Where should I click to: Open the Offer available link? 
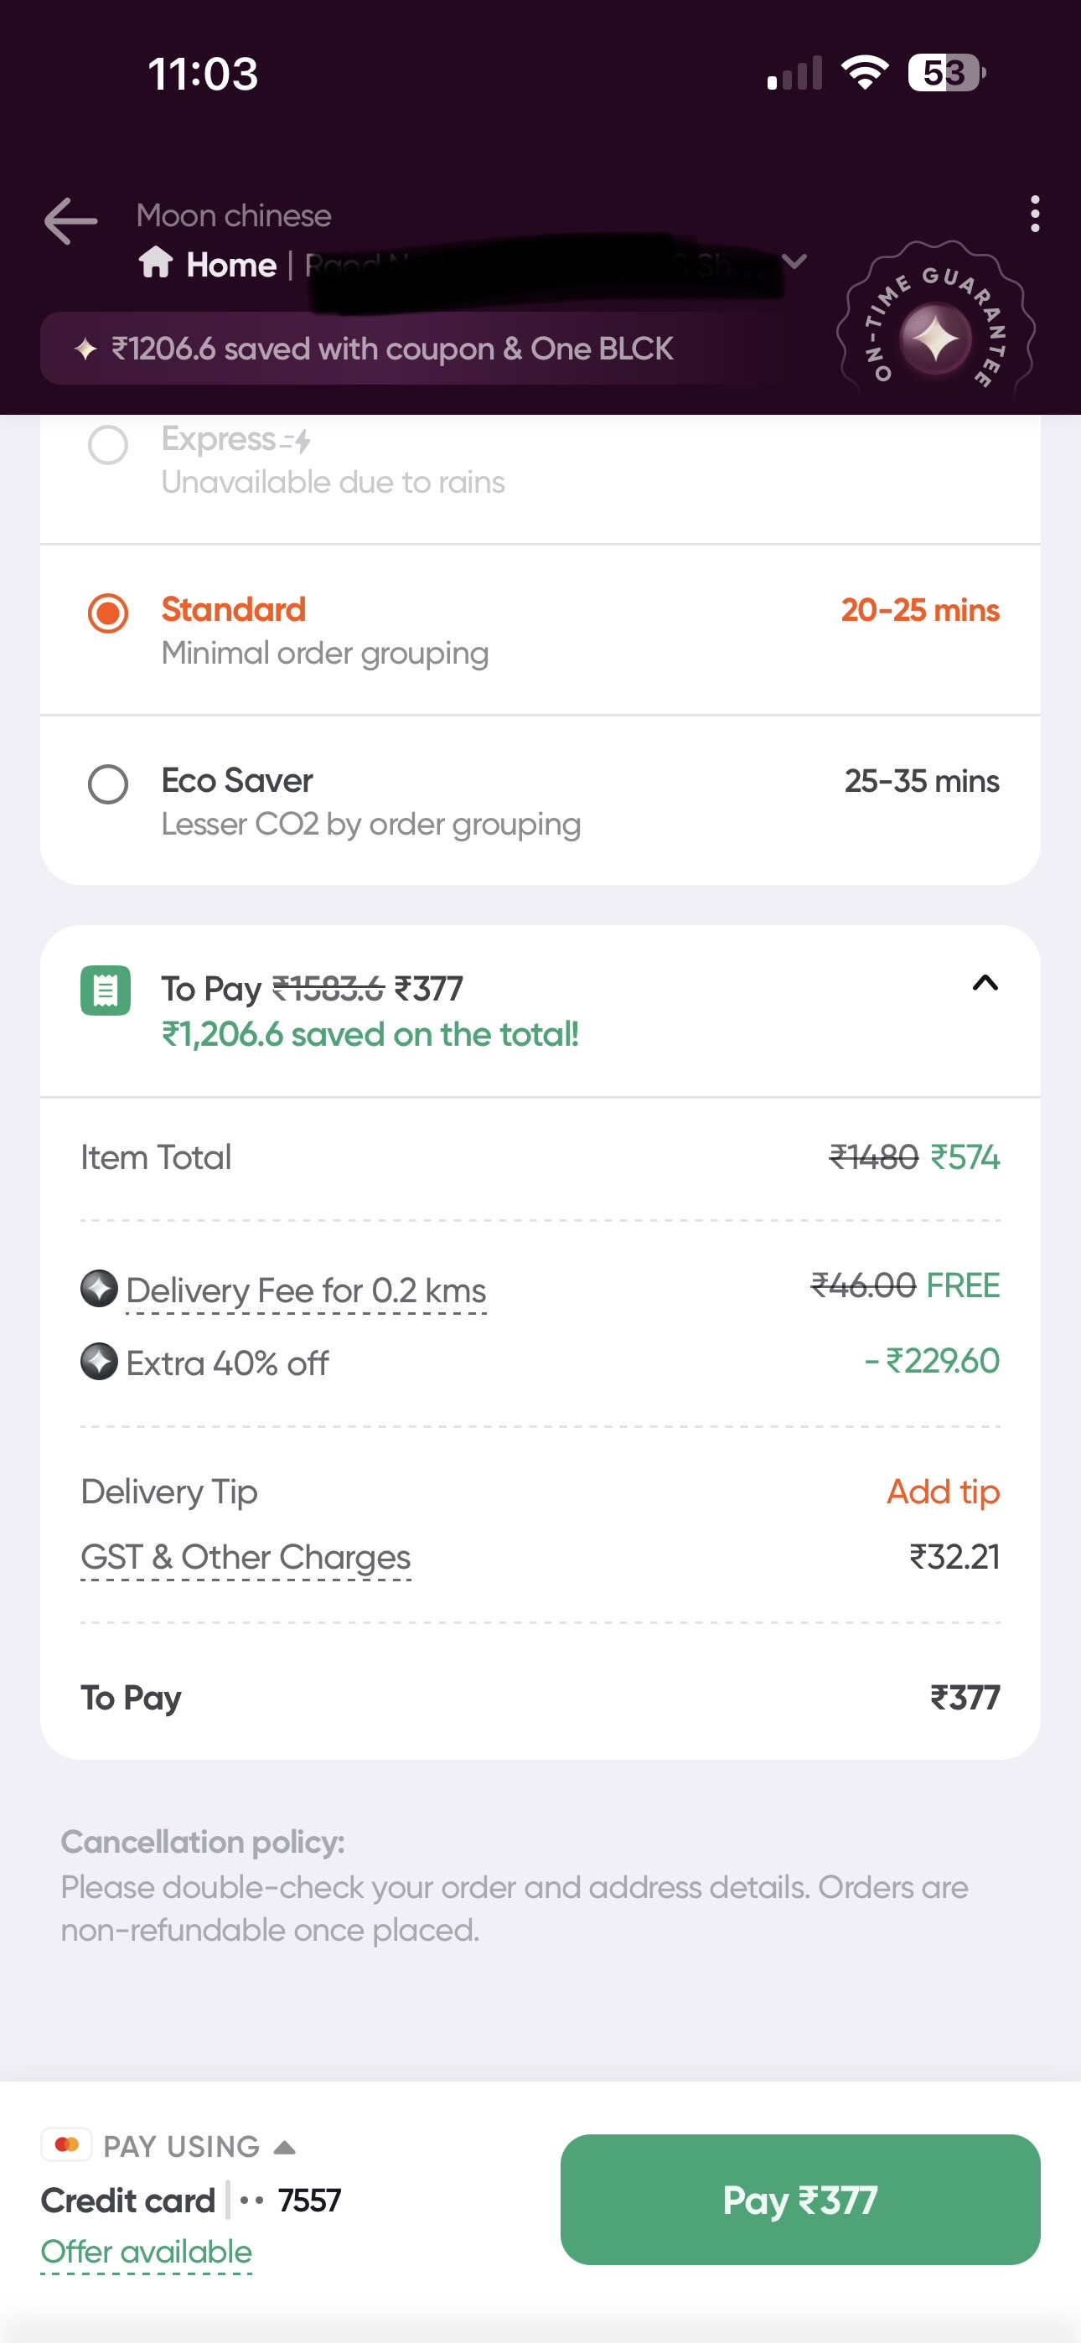[x=147, y=2251]
